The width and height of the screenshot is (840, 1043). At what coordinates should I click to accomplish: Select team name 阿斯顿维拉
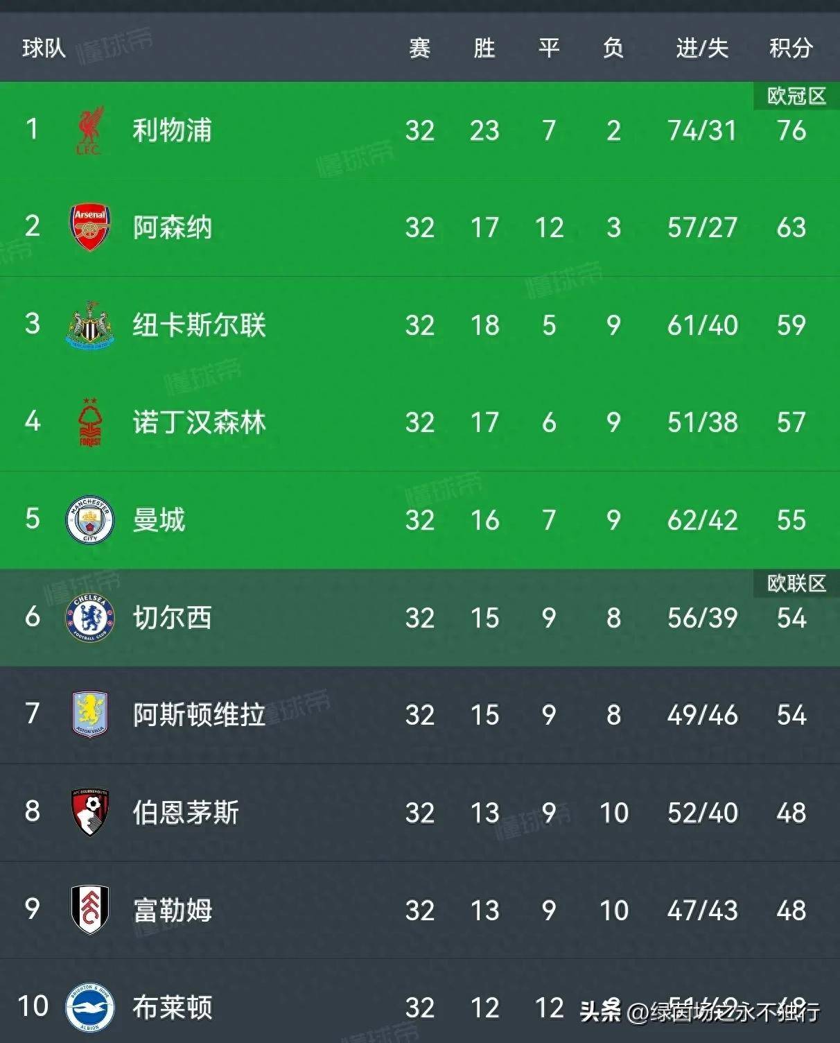coord(199,714)
